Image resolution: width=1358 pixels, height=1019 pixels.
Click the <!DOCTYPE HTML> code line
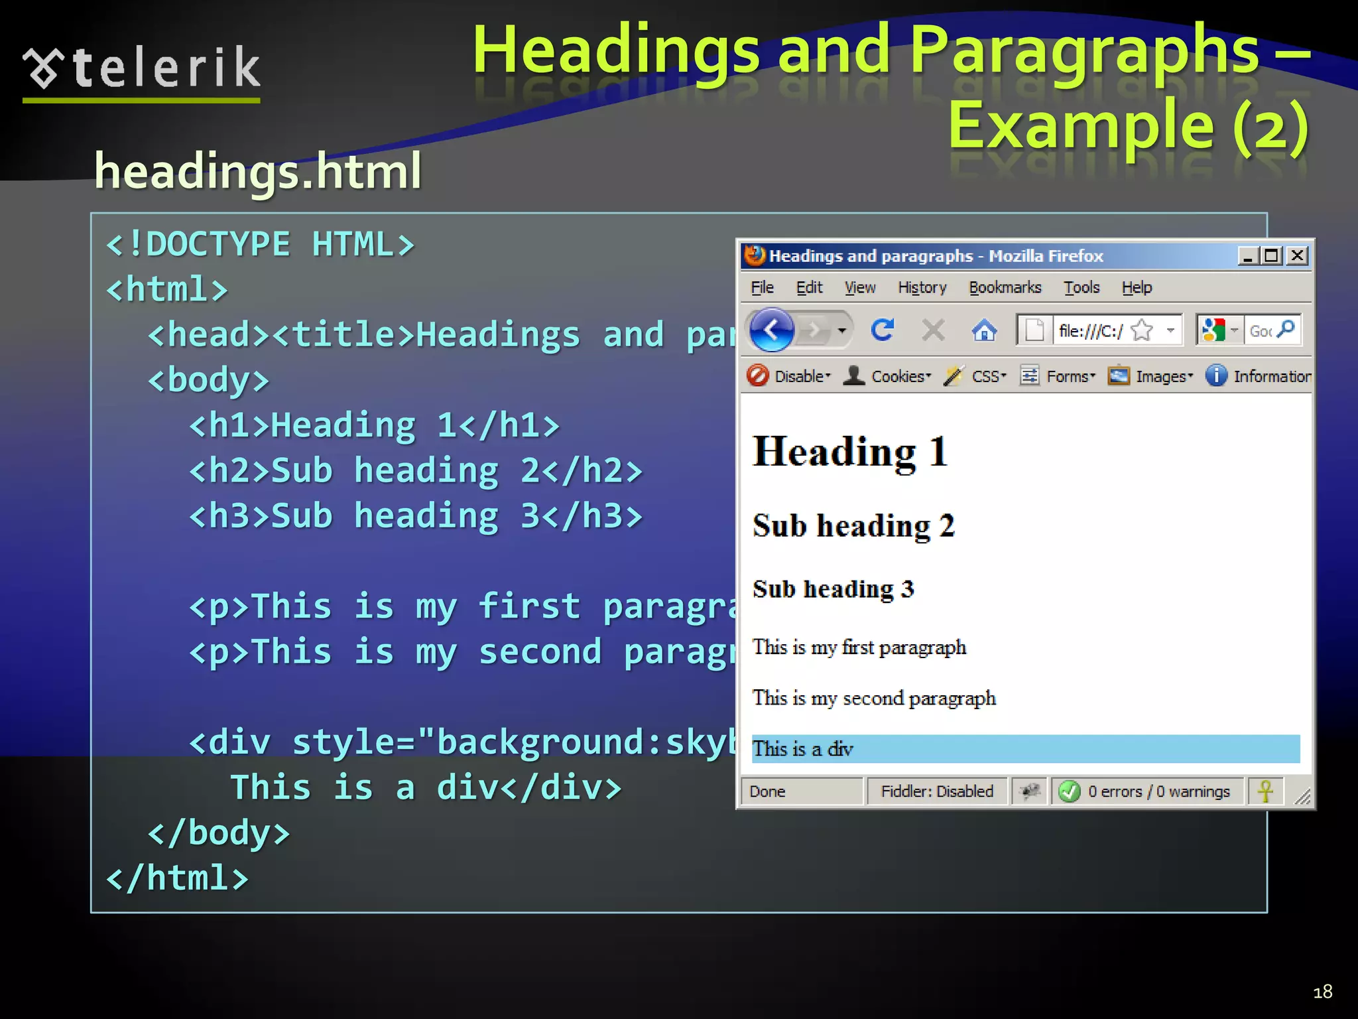(261, 244)
